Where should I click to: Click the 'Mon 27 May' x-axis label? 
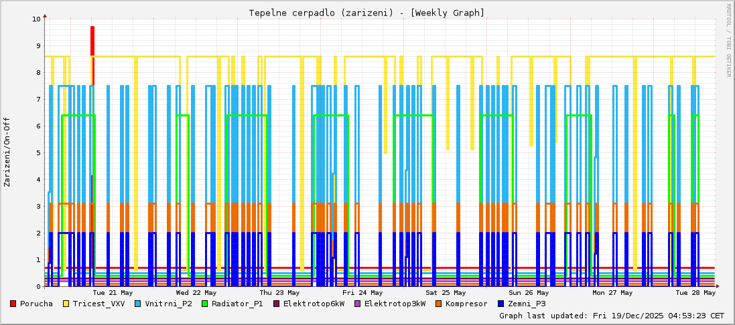(x=612, y=292)
